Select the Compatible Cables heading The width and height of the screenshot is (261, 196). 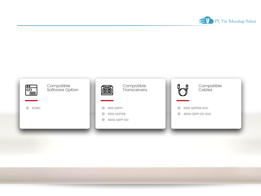pos(210,88)
